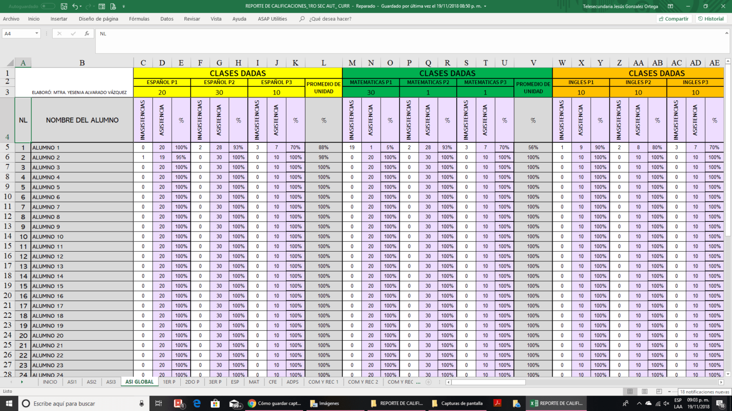Click the ribbon display options icon

[670, 6]
